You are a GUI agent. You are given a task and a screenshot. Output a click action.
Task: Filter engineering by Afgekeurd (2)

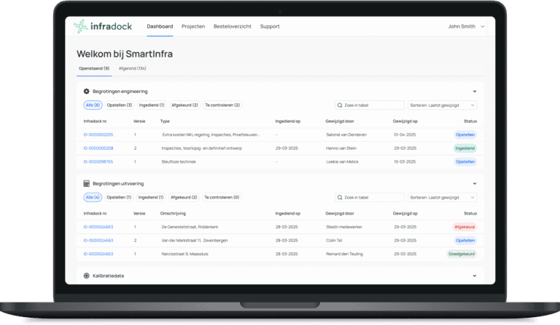click(184, 105)
